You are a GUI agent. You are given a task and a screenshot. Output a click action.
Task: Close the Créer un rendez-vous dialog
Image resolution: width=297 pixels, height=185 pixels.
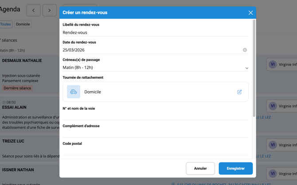(250, 13)
